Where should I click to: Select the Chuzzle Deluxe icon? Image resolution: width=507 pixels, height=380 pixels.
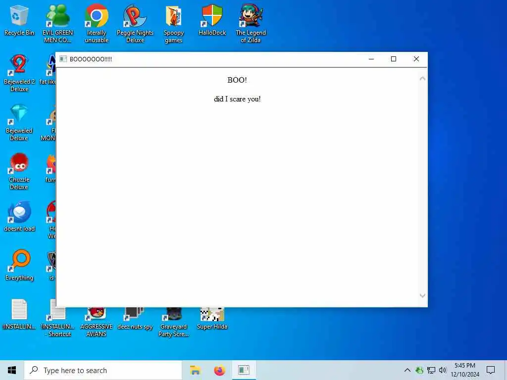point(19,171)
